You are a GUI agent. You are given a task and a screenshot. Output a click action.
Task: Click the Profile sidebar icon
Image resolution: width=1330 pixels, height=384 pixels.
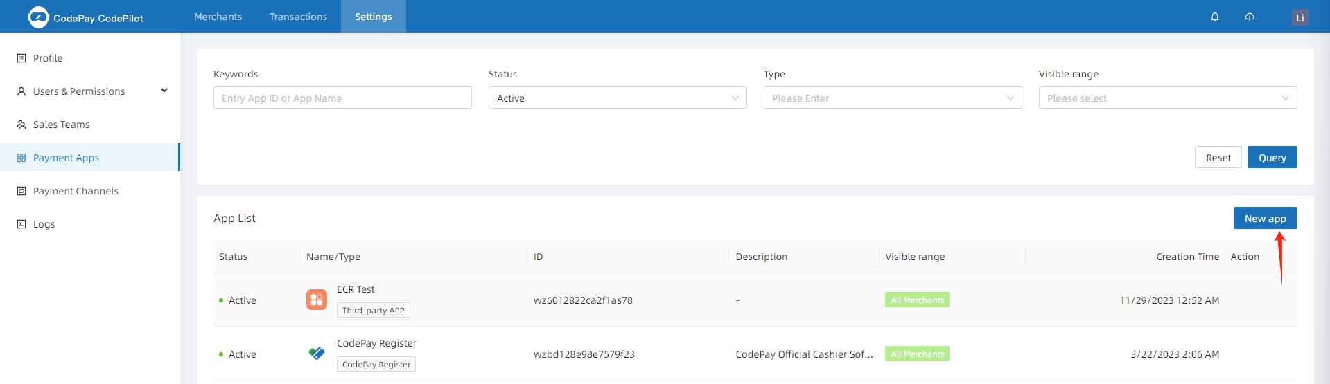click(x=21, y=58)
